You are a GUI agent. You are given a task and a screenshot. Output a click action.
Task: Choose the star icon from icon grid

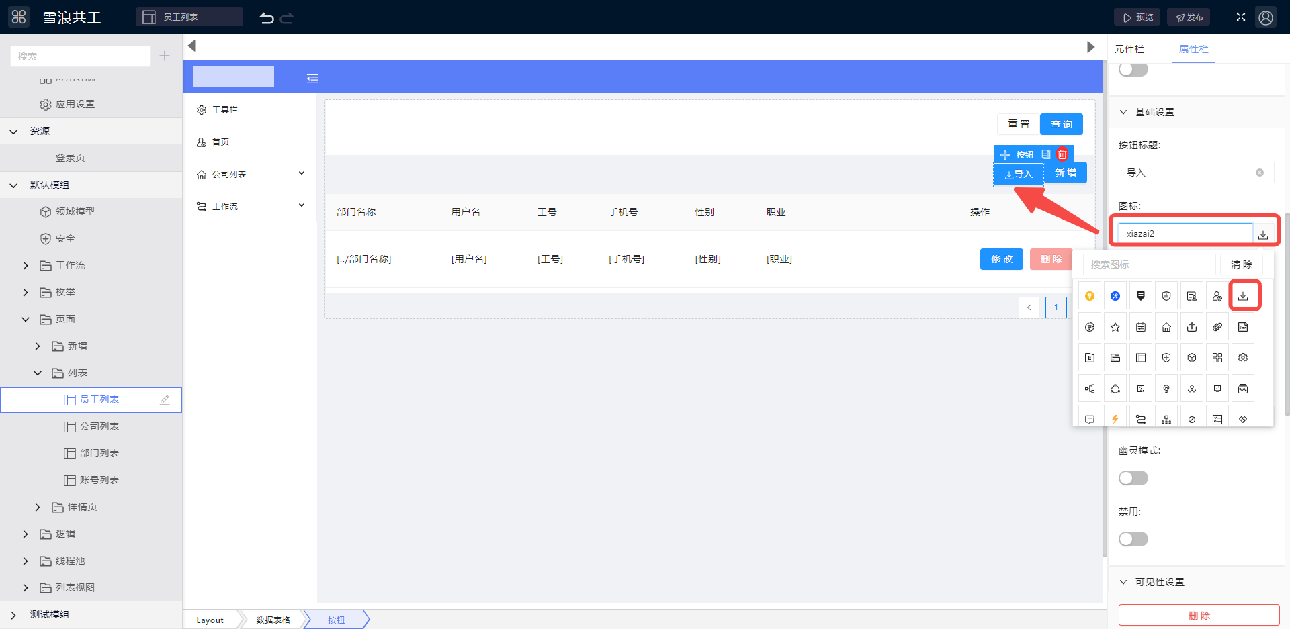(1115, 327)
